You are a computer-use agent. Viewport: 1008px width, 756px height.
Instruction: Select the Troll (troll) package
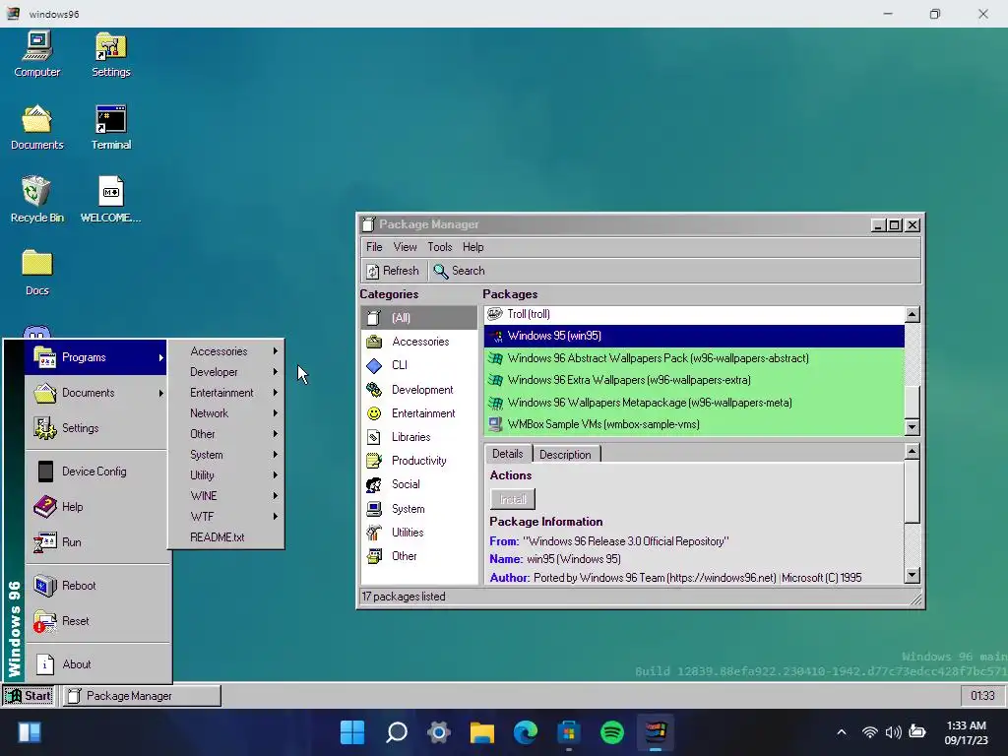coord(694,314)
